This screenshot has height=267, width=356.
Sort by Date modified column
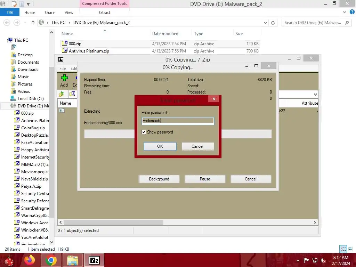point(165,34)
